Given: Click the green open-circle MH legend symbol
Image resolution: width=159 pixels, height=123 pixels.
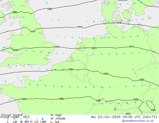Looking at the screenshot, I should pos(27,119).
